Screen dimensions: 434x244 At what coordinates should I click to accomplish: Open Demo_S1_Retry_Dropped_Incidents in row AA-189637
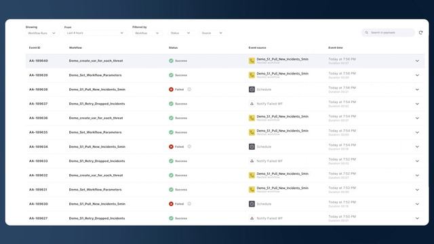click(x=97, y=104)
